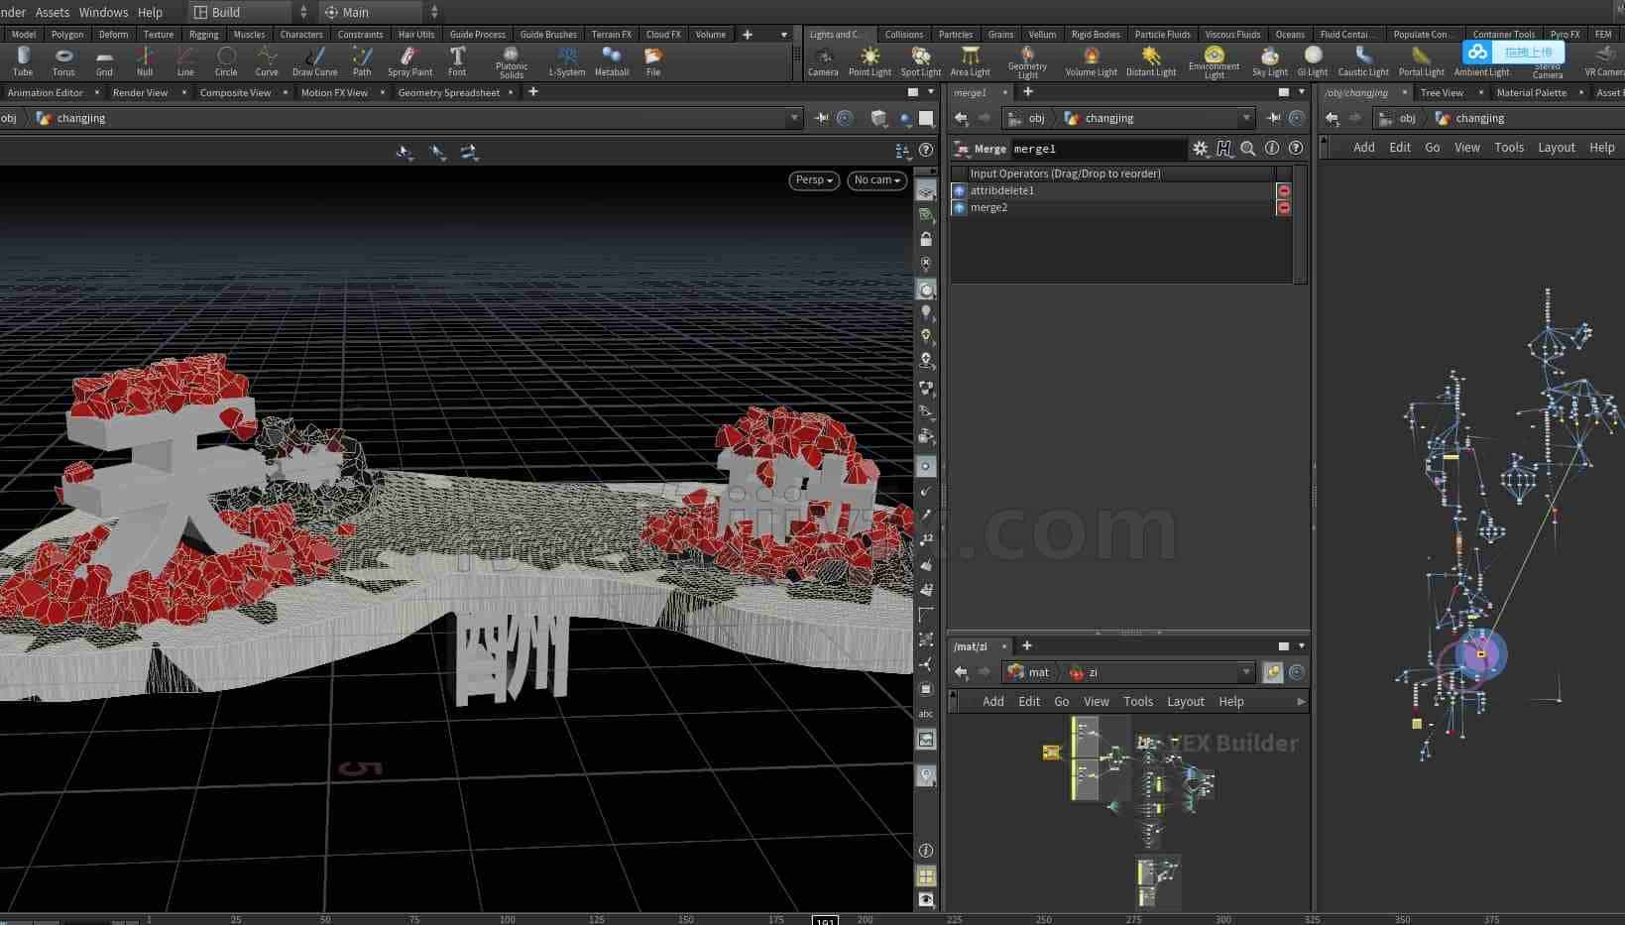1625x925 pixels.
Task: Click the Font shelf tool
Action: pos(457,61)
